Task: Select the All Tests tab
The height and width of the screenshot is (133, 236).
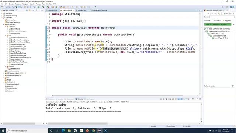Action: click(208, 29)
